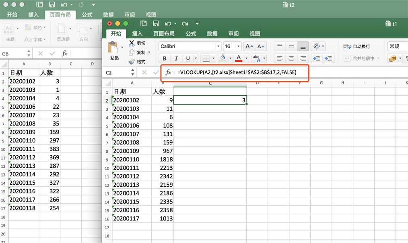Screen dimensions: 408x243
Task: Switch to the 审阅 tab in t1
Action: point(233,33)
